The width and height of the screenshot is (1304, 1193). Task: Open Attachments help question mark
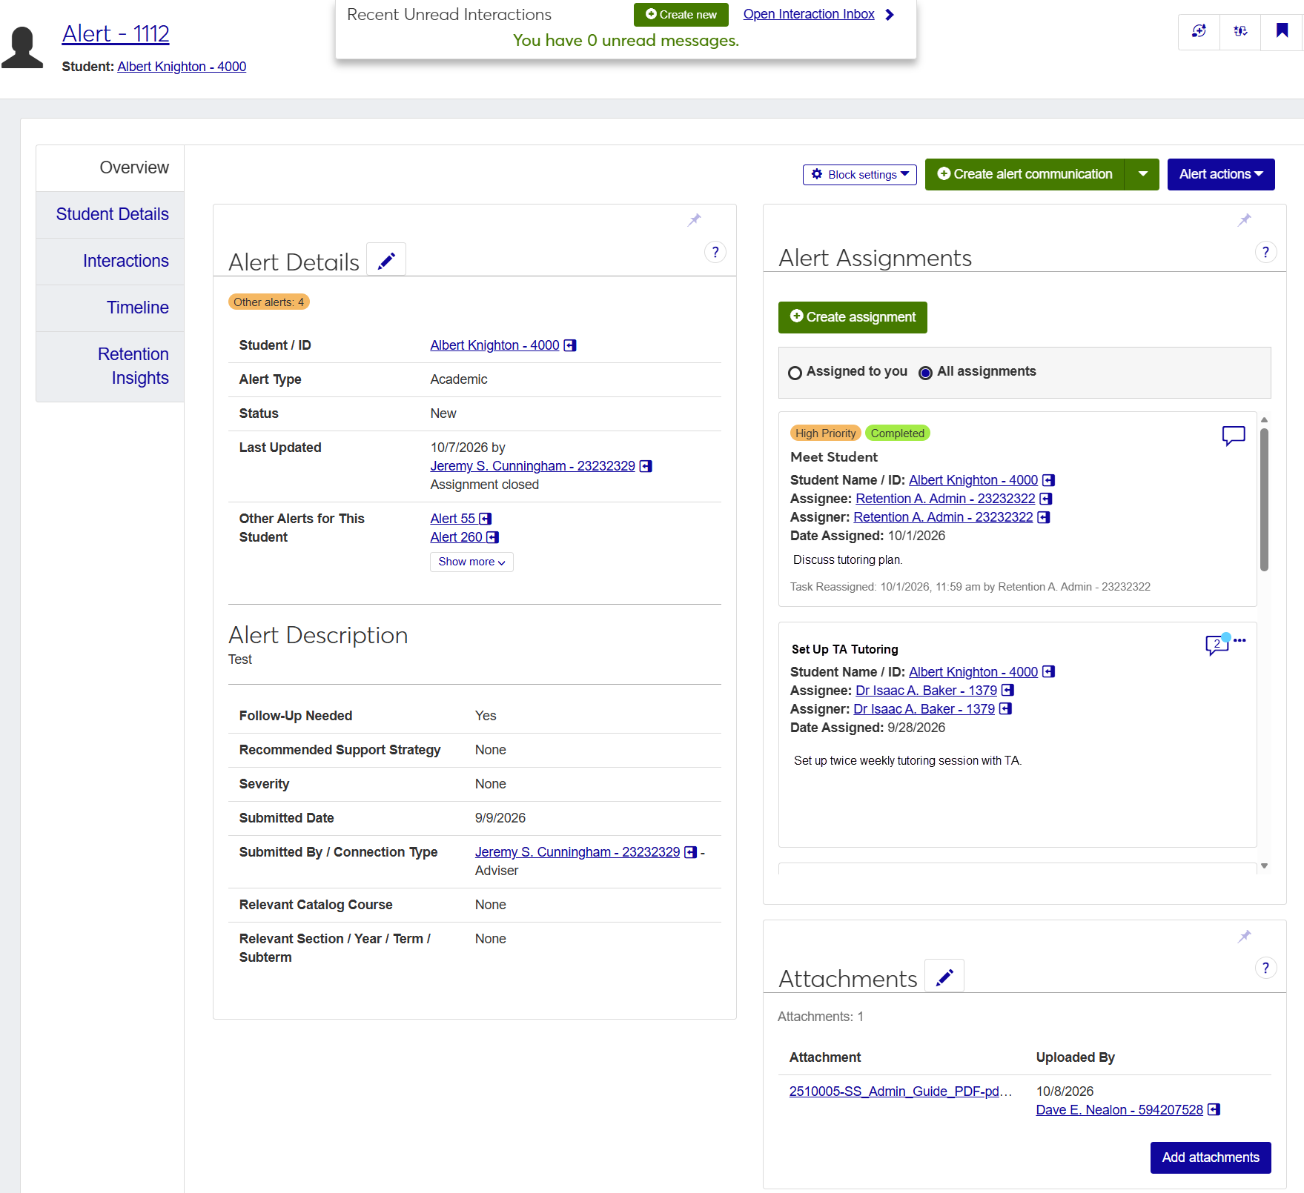tap(1265, 968)
